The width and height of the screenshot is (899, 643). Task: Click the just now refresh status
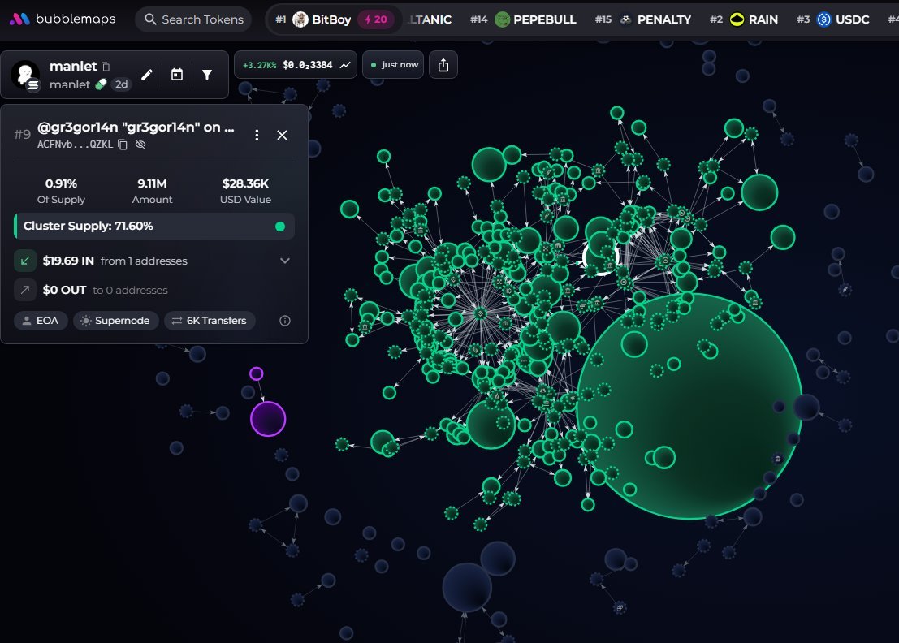pyautogui.click(x=393, y=65)
